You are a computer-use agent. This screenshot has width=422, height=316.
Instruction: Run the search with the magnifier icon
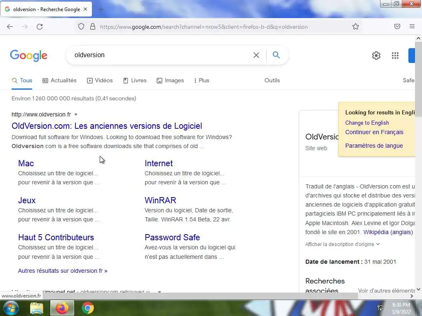(x=276, y=55)
